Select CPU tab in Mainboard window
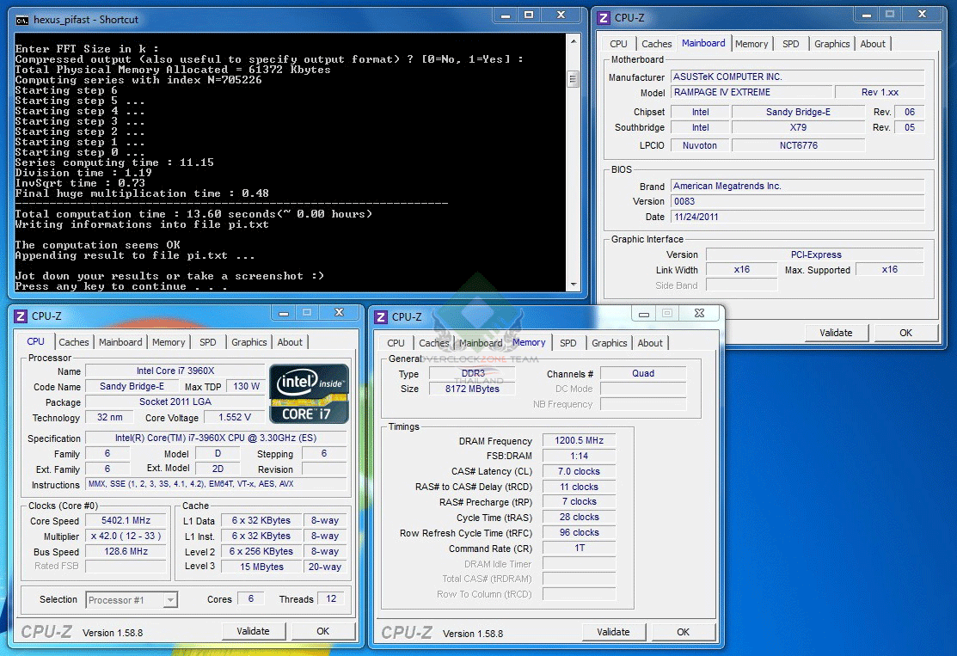This screenshot has height=656, width=957. click(618, 44)
